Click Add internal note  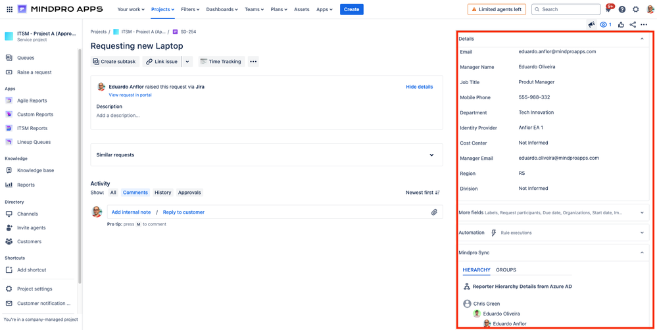click(x=131, y=212)
